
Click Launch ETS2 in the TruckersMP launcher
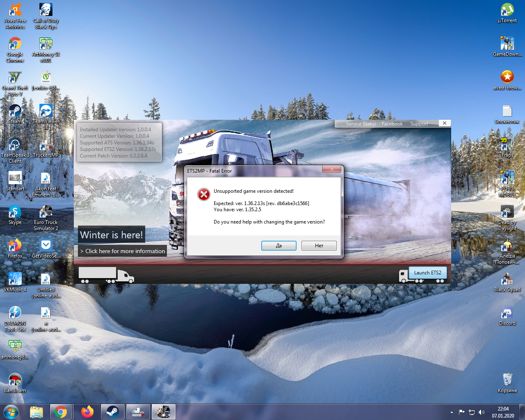428,273
